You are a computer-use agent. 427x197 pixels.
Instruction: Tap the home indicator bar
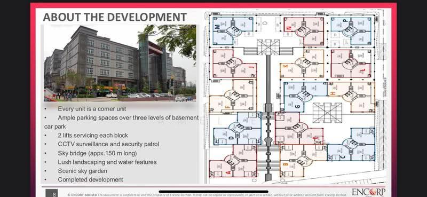tap(213, 192)
